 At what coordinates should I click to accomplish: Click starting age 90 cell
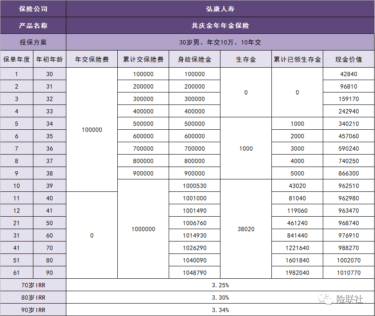coord(50,273)
